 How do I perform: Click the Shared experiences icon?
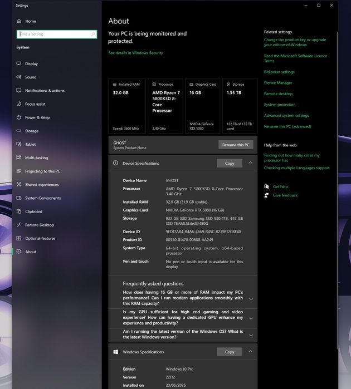tap(18, 184)
